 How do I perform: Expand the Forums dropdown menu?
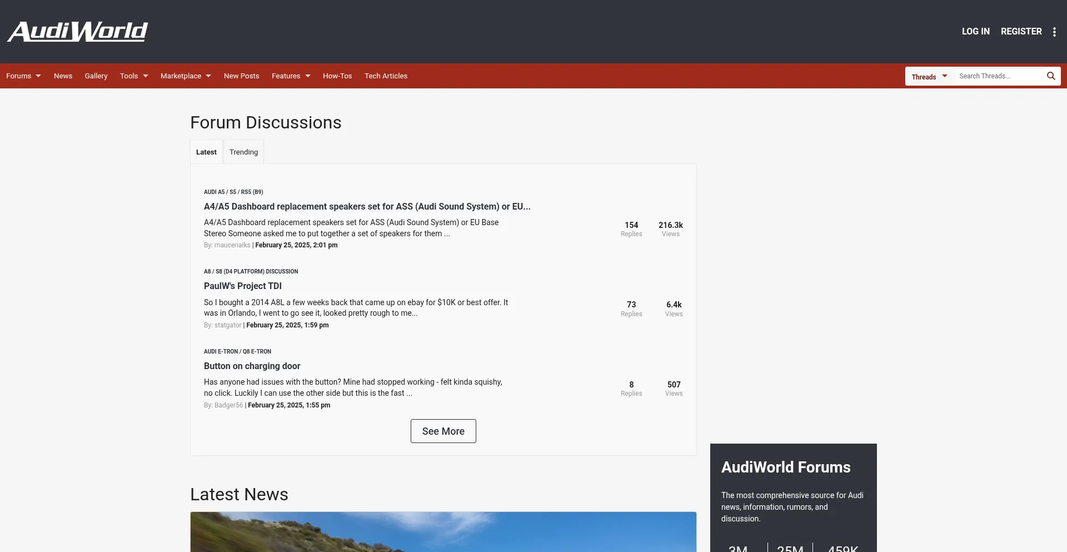click(23, 76)
